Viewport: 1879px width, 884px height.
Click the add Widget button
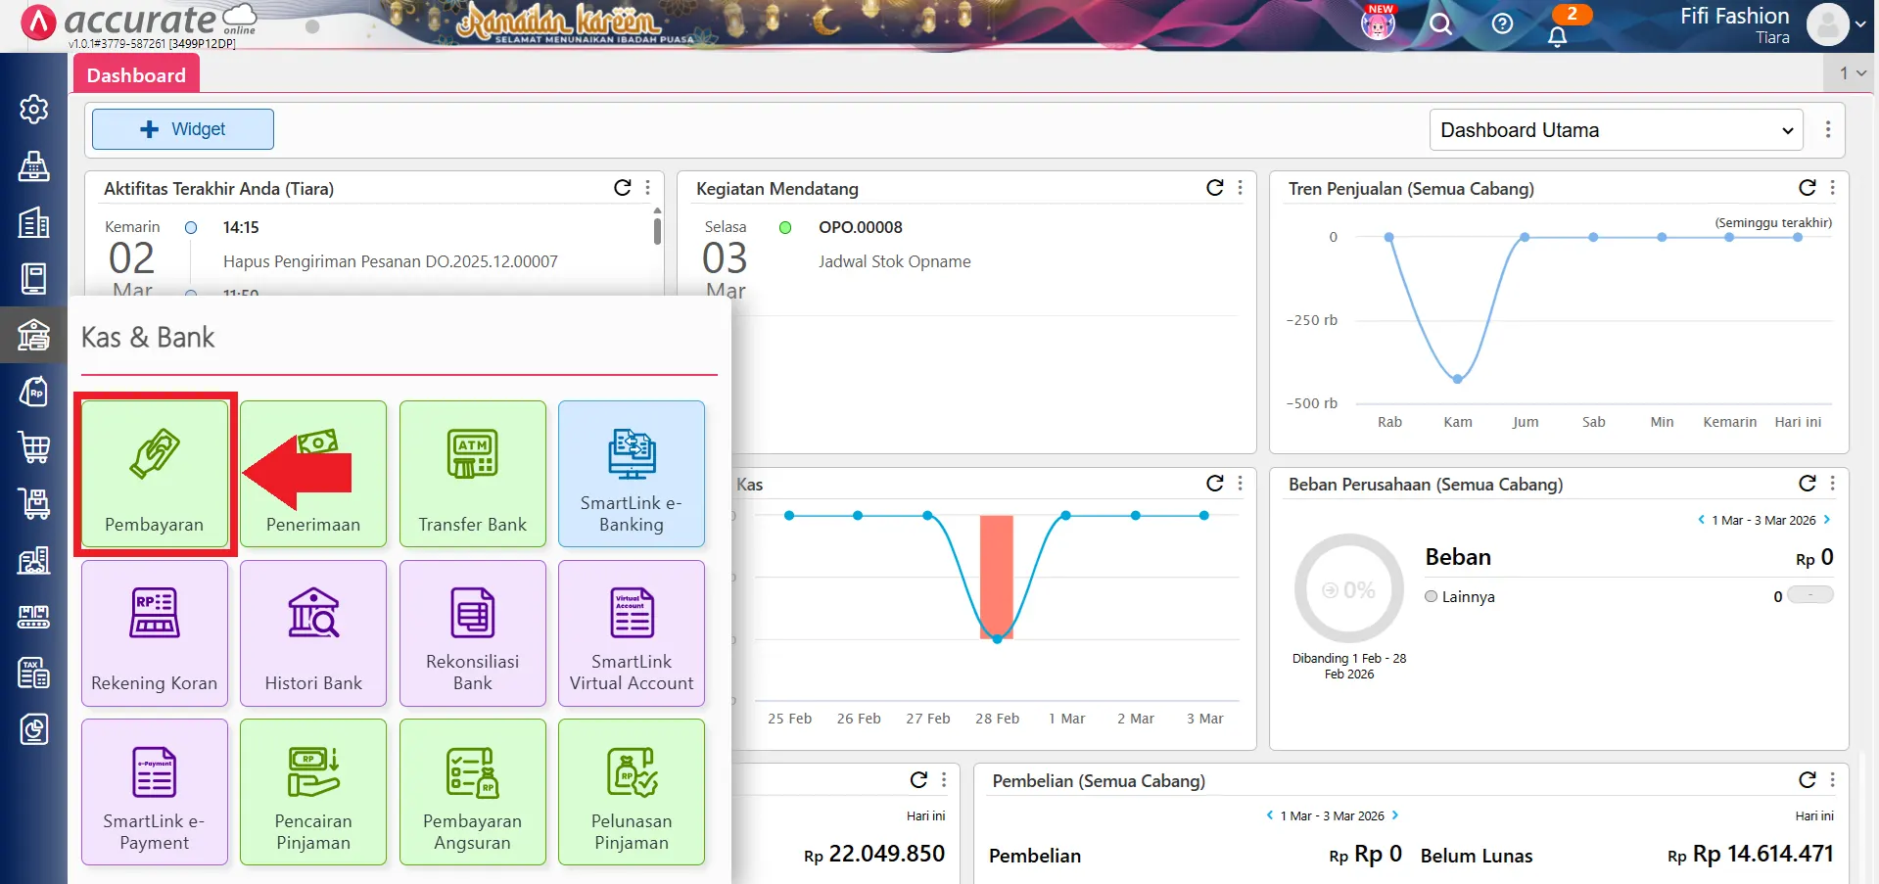[x=183, y=129]
